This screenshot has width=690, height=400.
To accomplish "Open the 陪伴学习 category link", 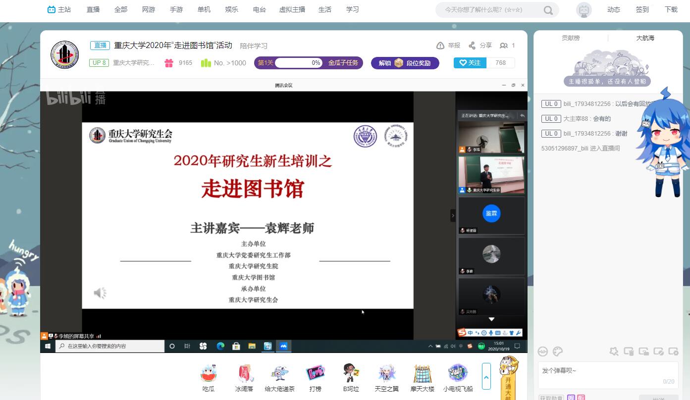I will pos(254,46).
